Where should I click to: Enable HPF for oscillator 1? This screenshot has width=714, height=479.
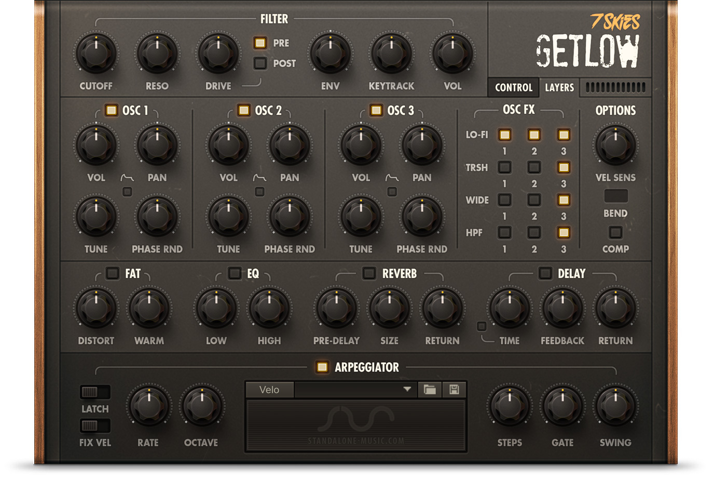(504, 232)
